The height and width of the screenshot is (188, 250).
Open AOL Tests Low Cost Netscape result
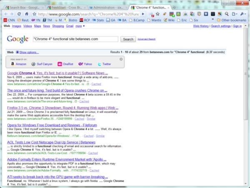[x=51, y=142]
